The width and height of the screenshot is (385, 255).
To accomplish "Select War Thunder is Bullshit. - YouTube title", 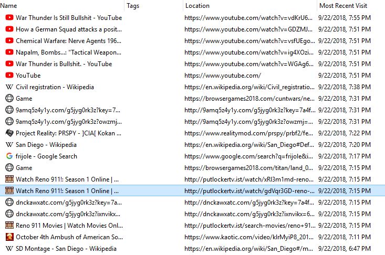I will (x=64, y=64).
